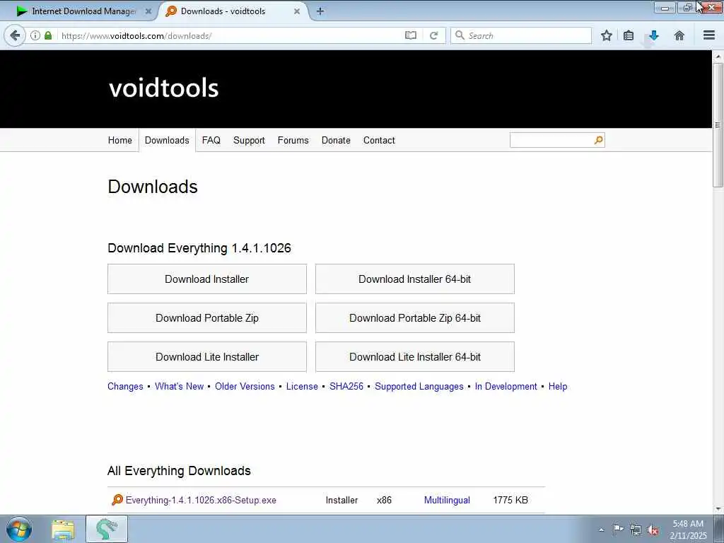Screen dimensions: 724x543
Task: Click the Download Lite Installer button
Action: (207, 356)
